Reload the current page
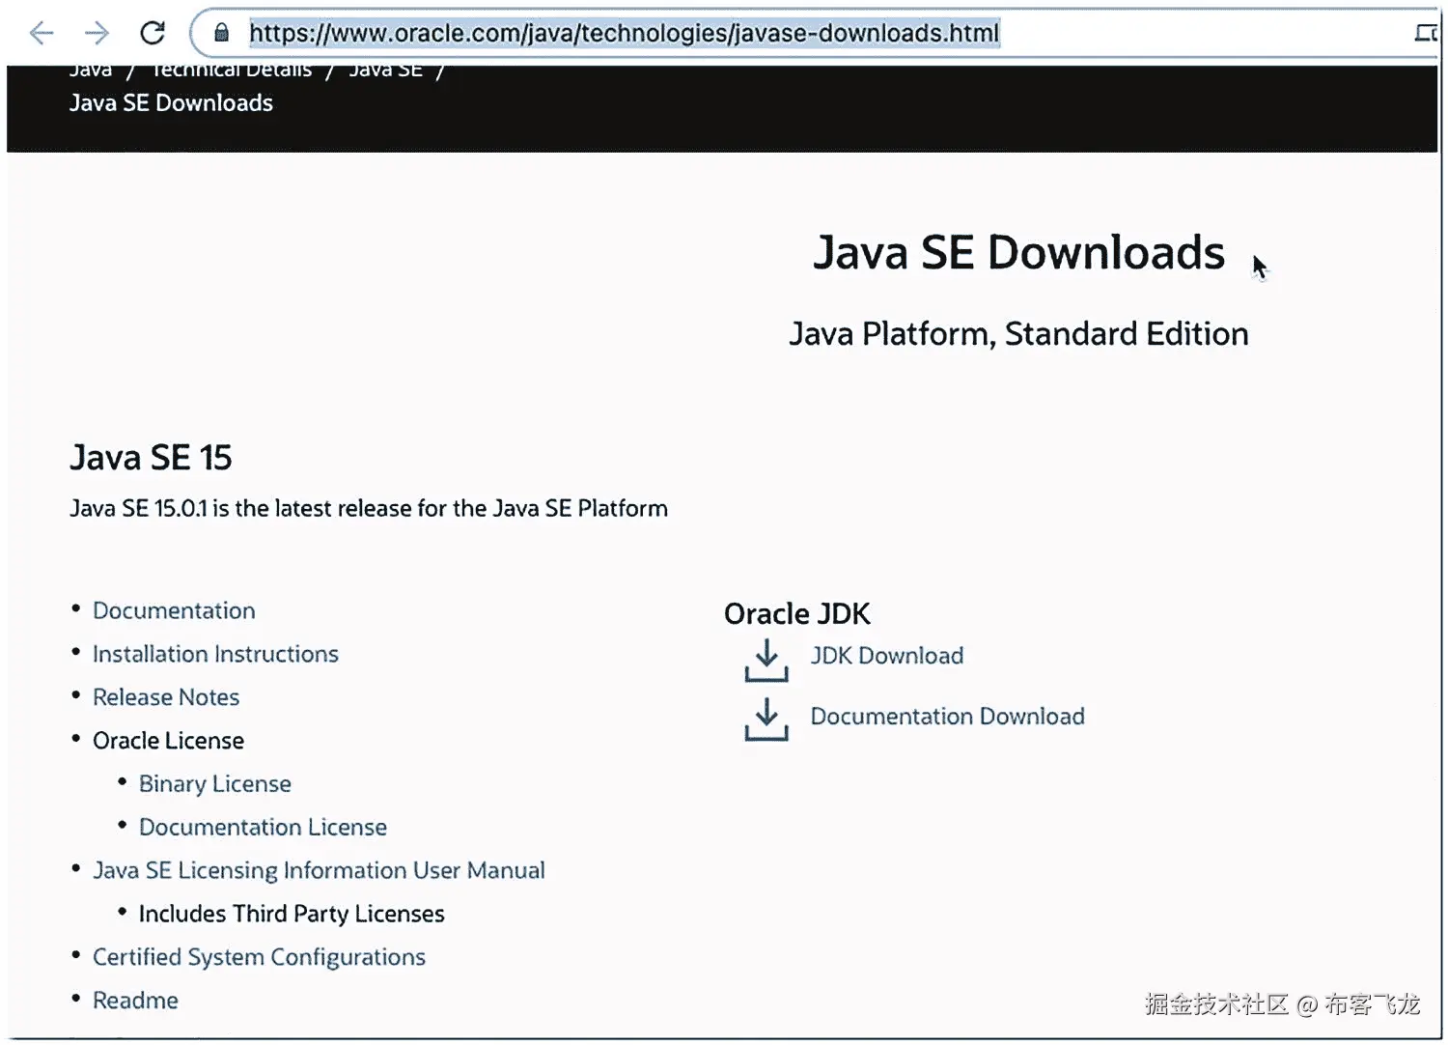Viewport: 1448px width, 1045px height. 153,34
